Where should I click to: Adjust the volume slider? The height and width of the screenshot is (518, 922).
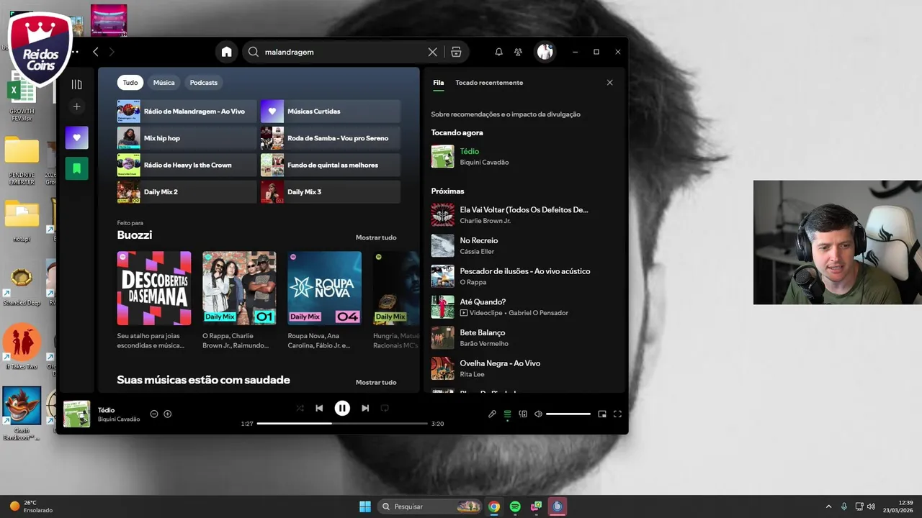tap(568, 414)
